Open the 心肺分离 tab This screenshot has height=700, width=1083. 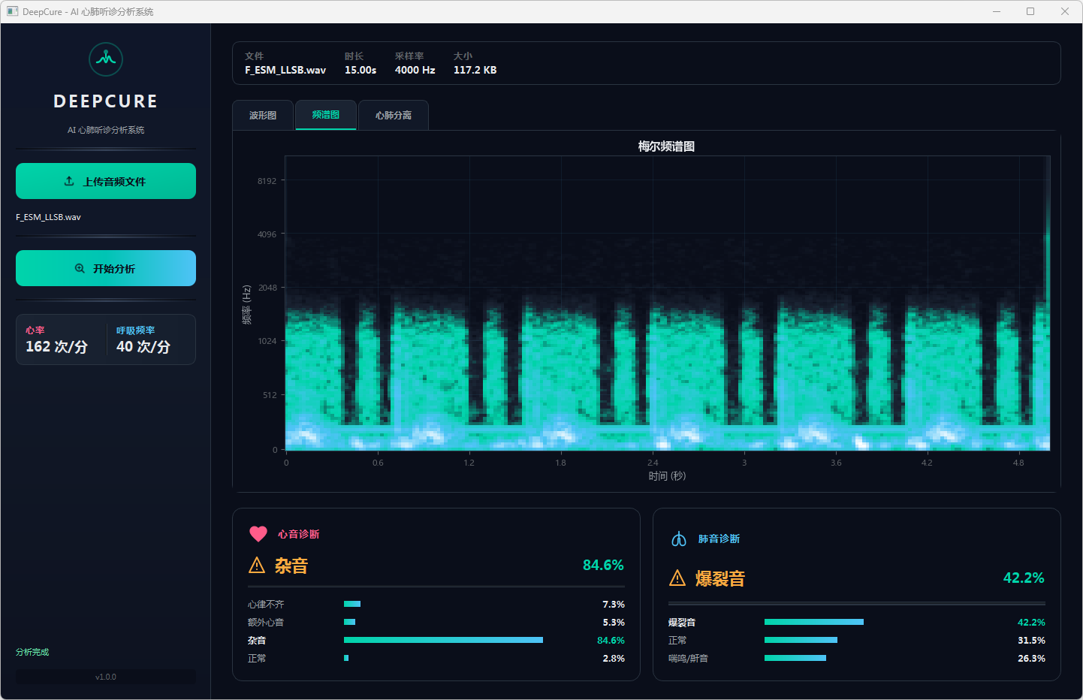click(x=394, y=116)
